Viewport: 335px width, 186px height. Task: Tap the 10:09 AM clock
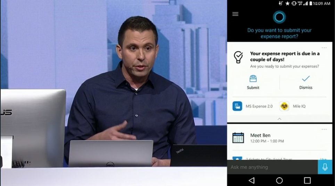tap(321, 3)
